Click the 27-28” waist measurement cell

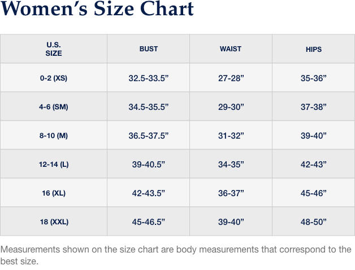231,78
